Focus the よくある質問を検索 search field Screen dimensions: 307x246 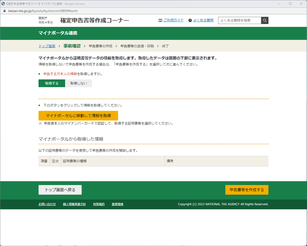240,20
